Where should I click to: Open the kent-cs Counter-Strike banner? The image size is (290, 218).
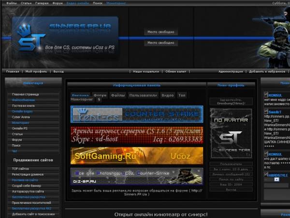[x=137, y=114]
